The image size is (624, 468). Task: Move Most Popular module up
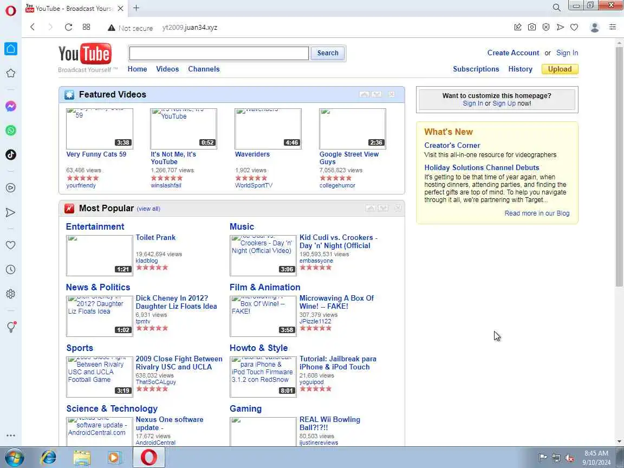click(x=370, y=208)
